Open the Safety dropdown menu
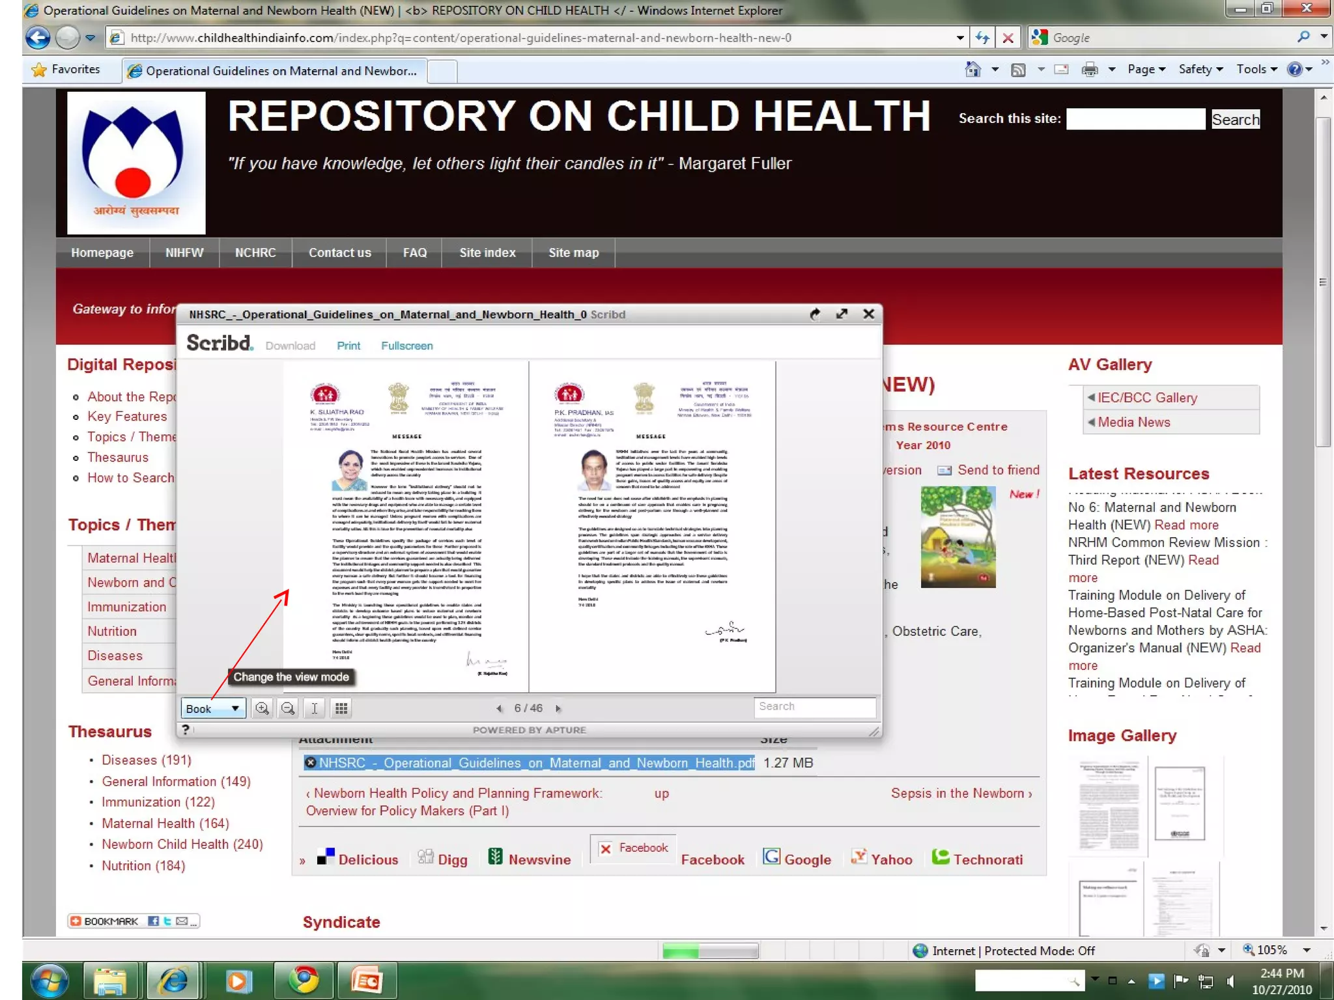Screen dimensions: 1334x1000 [x=1200, y=70]
